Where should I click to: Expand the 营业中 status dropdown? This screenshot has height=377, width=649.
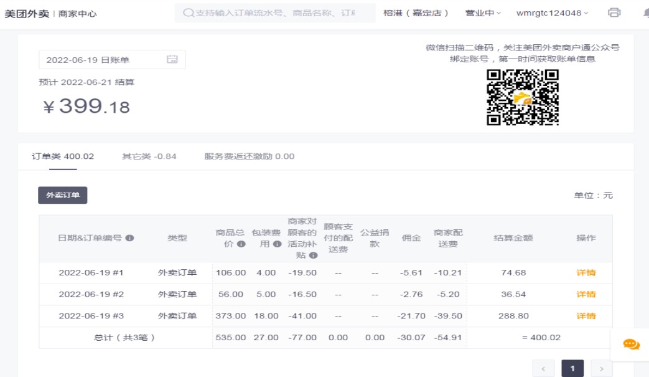pyautogui.click(x=483, y=13)
